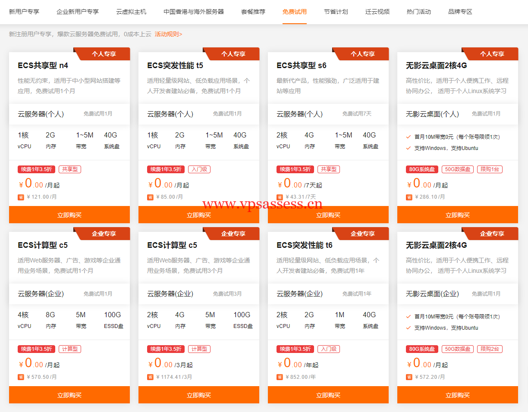528x412 pixels.
Task: Click the checkmark beside 支持Windows in 无影云桌面(企业)
Action: point(409,328)
